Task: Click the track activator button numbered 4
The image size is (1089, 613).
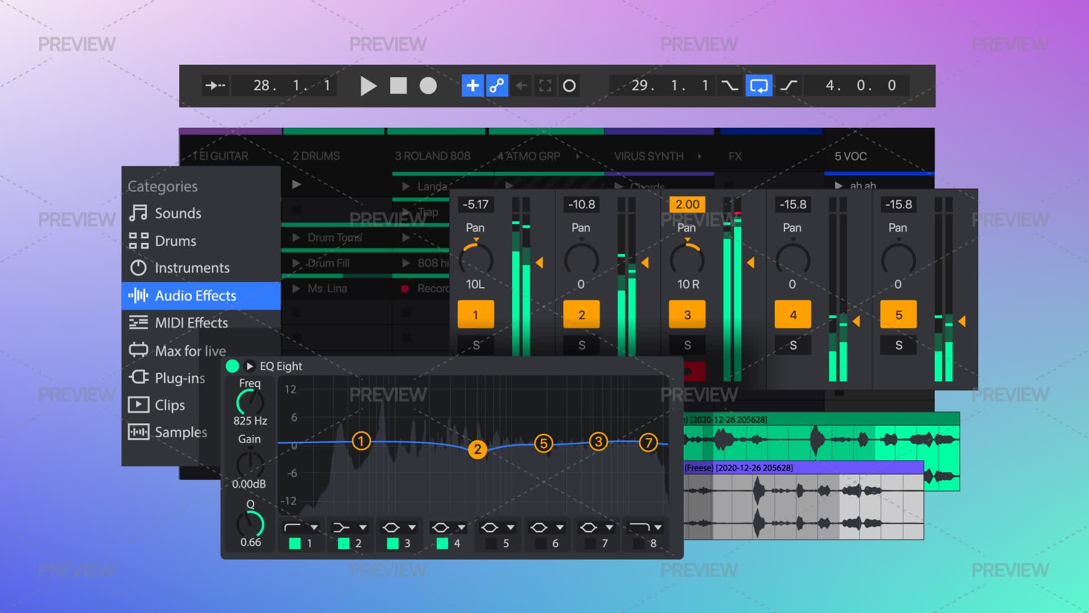Action: tap(792, 314)
